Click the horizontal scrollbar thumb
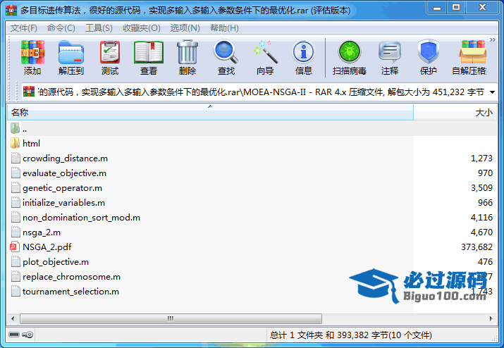The width and height of the screenshot is (504, 348). (171, 318)
